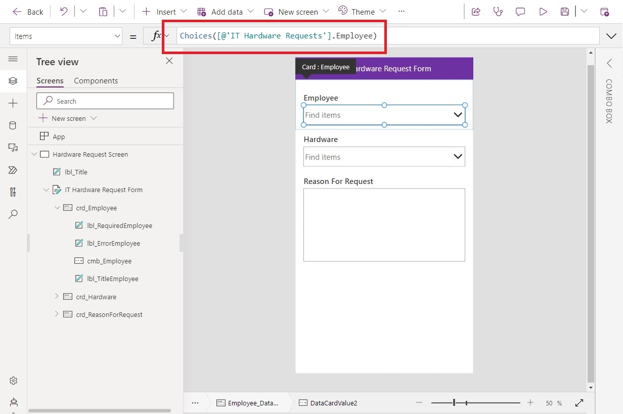Image resolution: width=623 pixels, height=414 pixels.
Task: Open the Items property selector dropdown
Action: (x=117, y=36)
